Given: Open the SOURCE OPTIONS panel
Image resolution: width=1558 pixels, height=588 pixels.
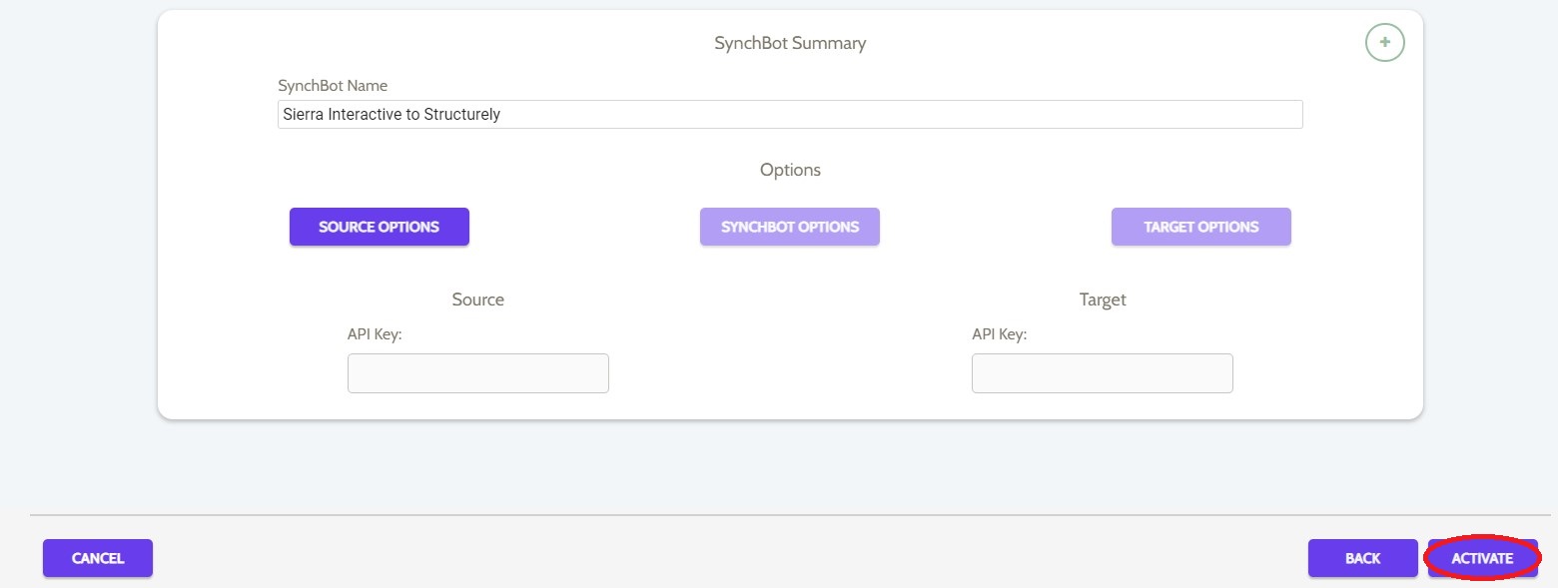Looking at the screenshot, I should (x=380, y=227).
